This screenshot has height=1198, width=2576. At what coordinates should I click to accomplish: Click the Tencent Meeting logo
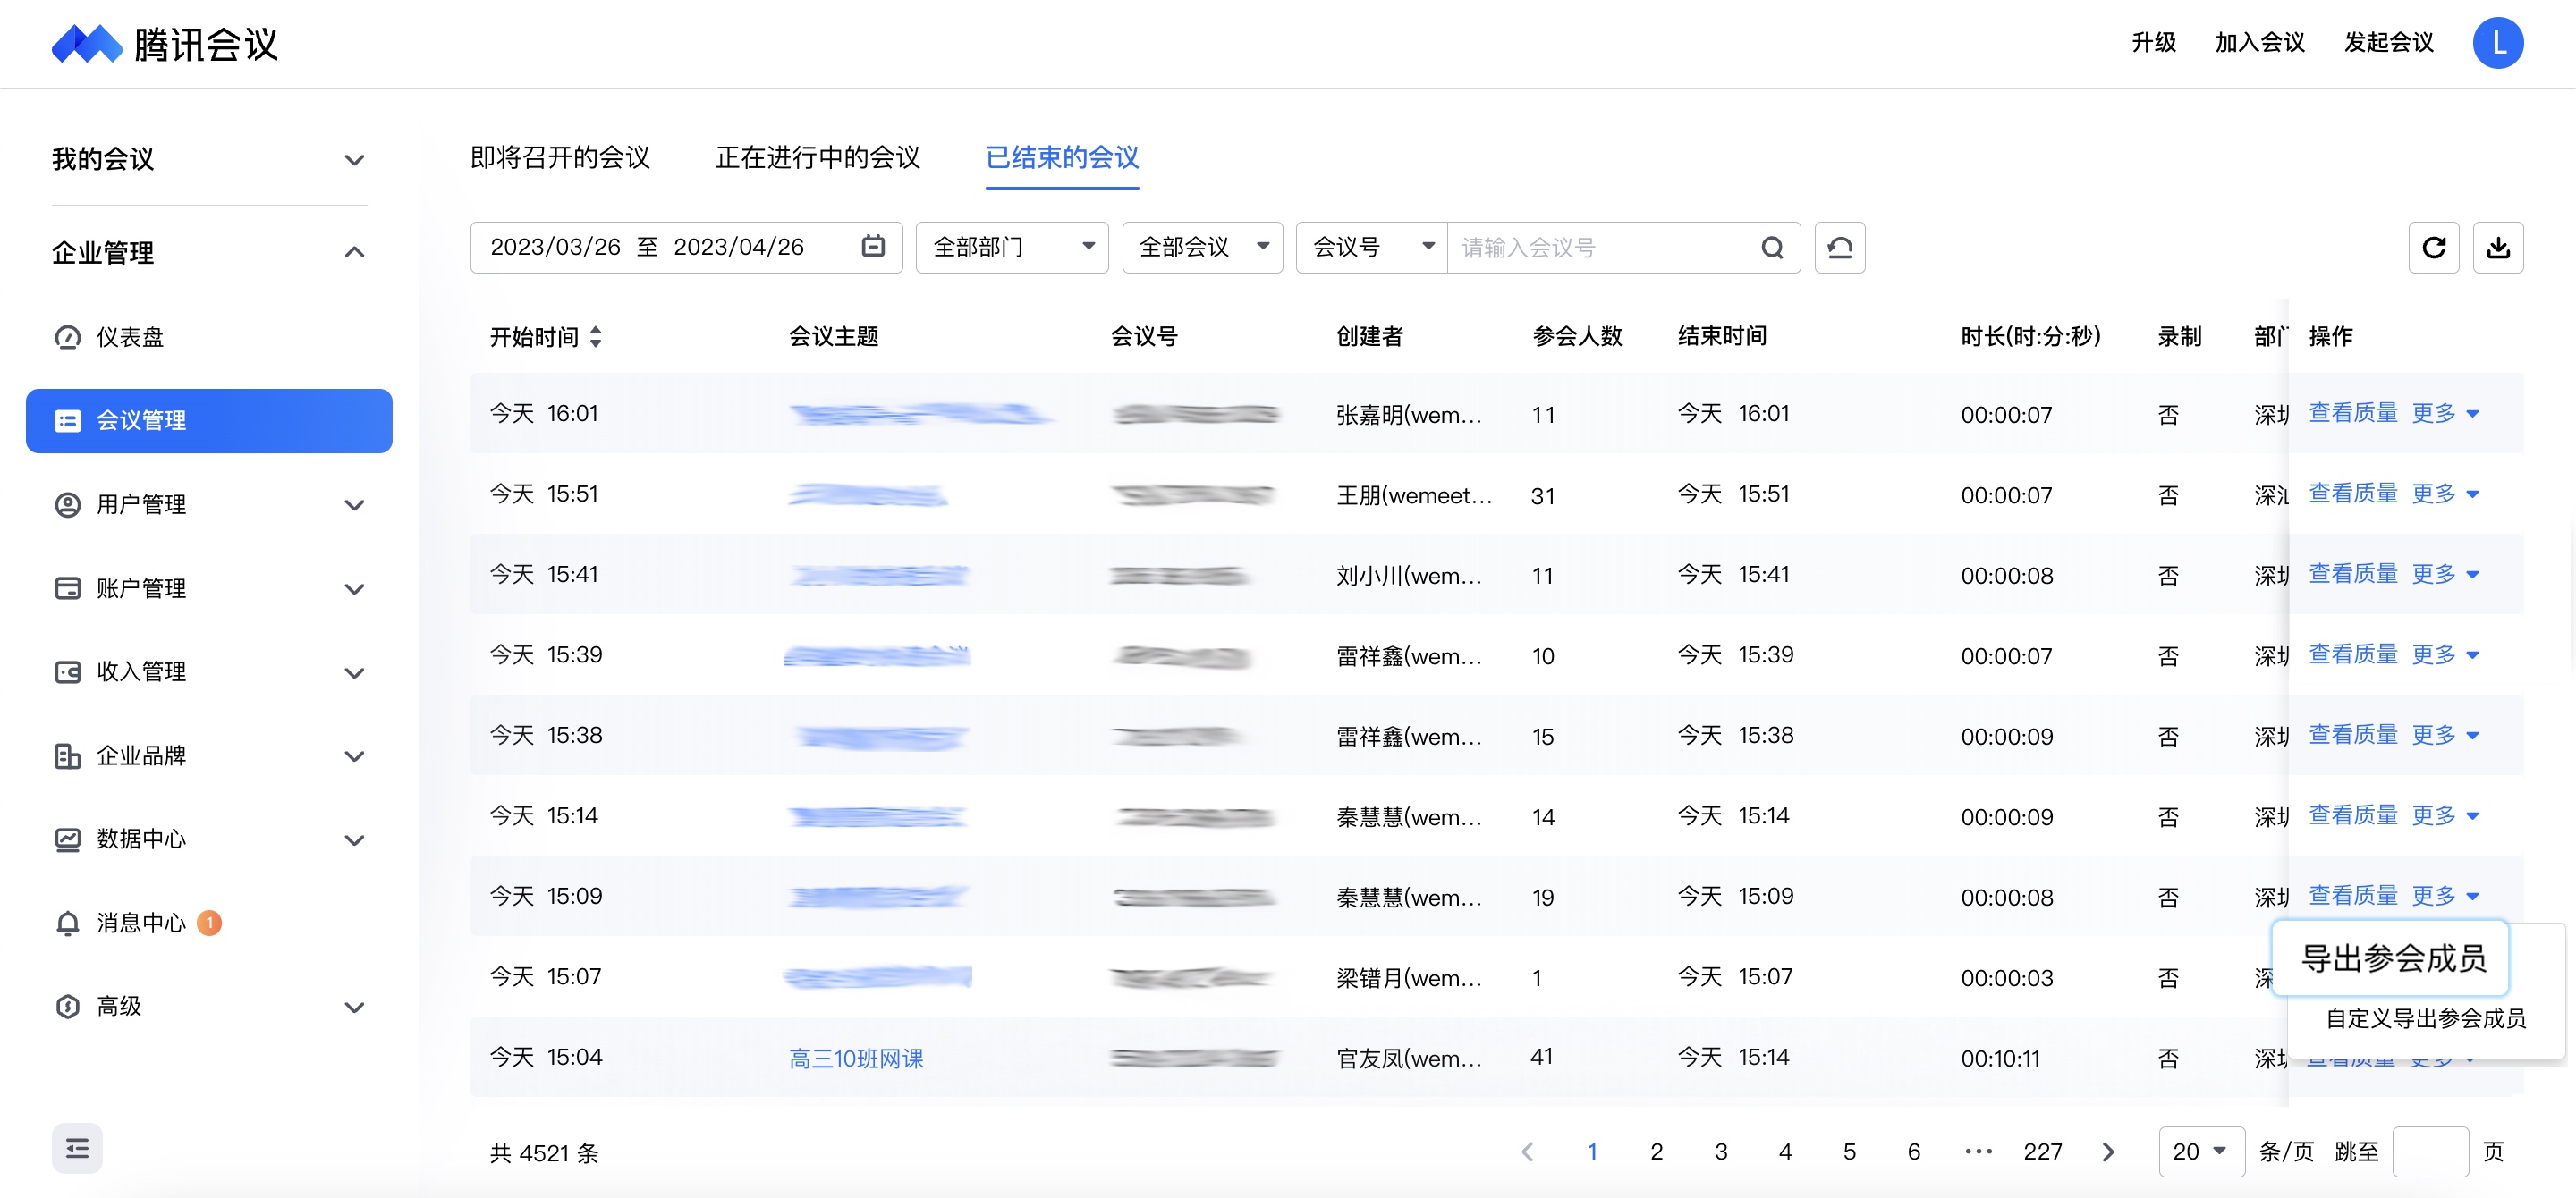[165, 44]
